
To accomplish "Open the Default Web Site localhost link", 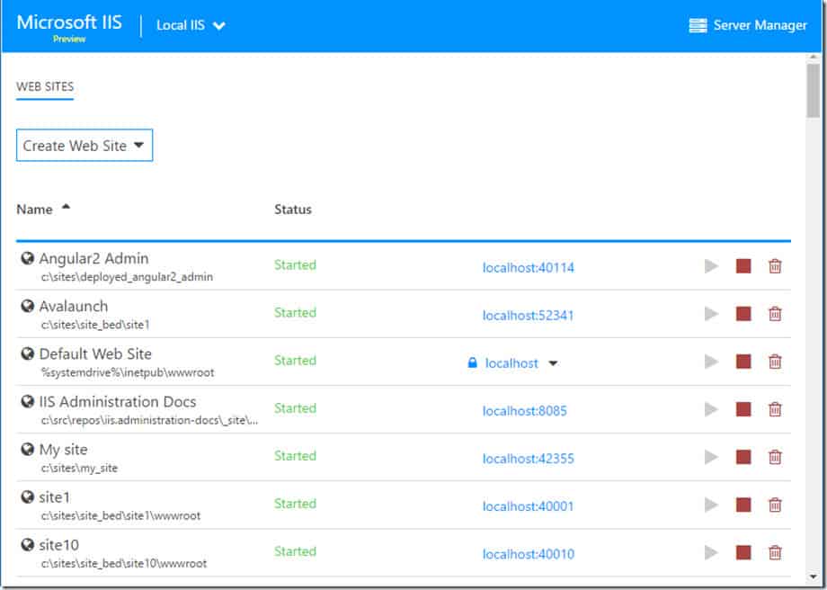I will (x=511, y=363).
